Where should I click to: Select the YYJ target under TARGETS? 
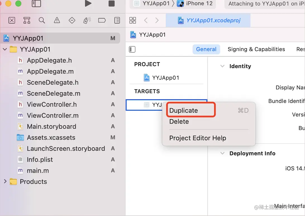coord(144,105)
